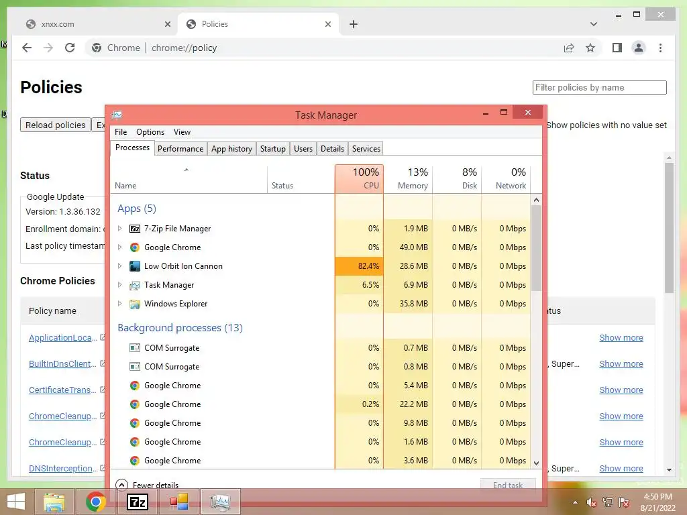
Task: Sort processes by Network column
Action: click(x=506, y=178)
